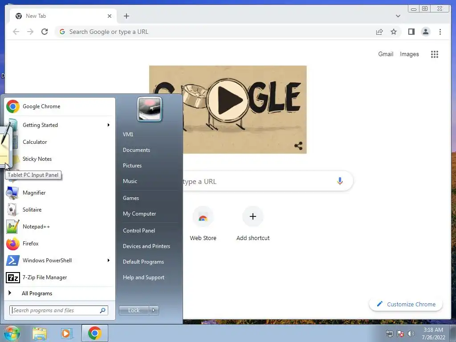
Task: Click the Chrome taskbar button
Action: click(95, 333)
